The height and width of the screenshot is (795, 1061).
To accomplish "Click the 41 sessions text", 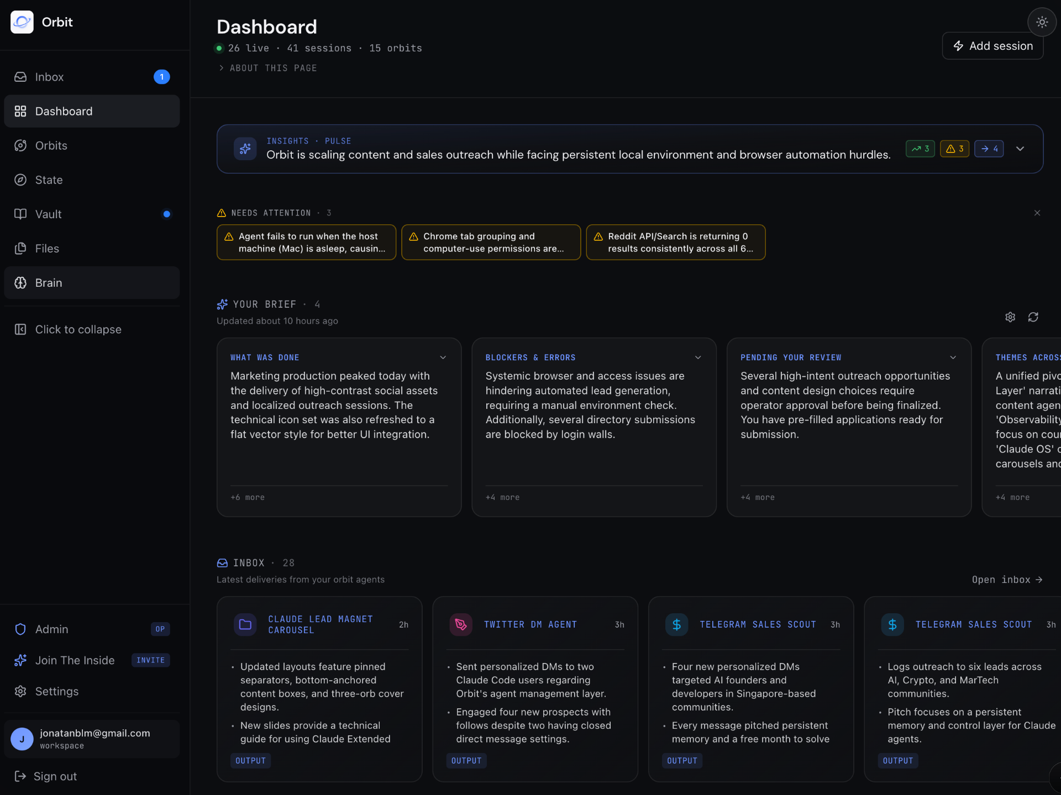I will [x=319, y=48].
